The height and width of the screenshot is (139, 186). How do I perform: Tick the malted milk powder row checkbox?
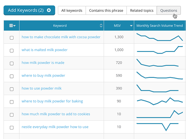coord(12,50)
